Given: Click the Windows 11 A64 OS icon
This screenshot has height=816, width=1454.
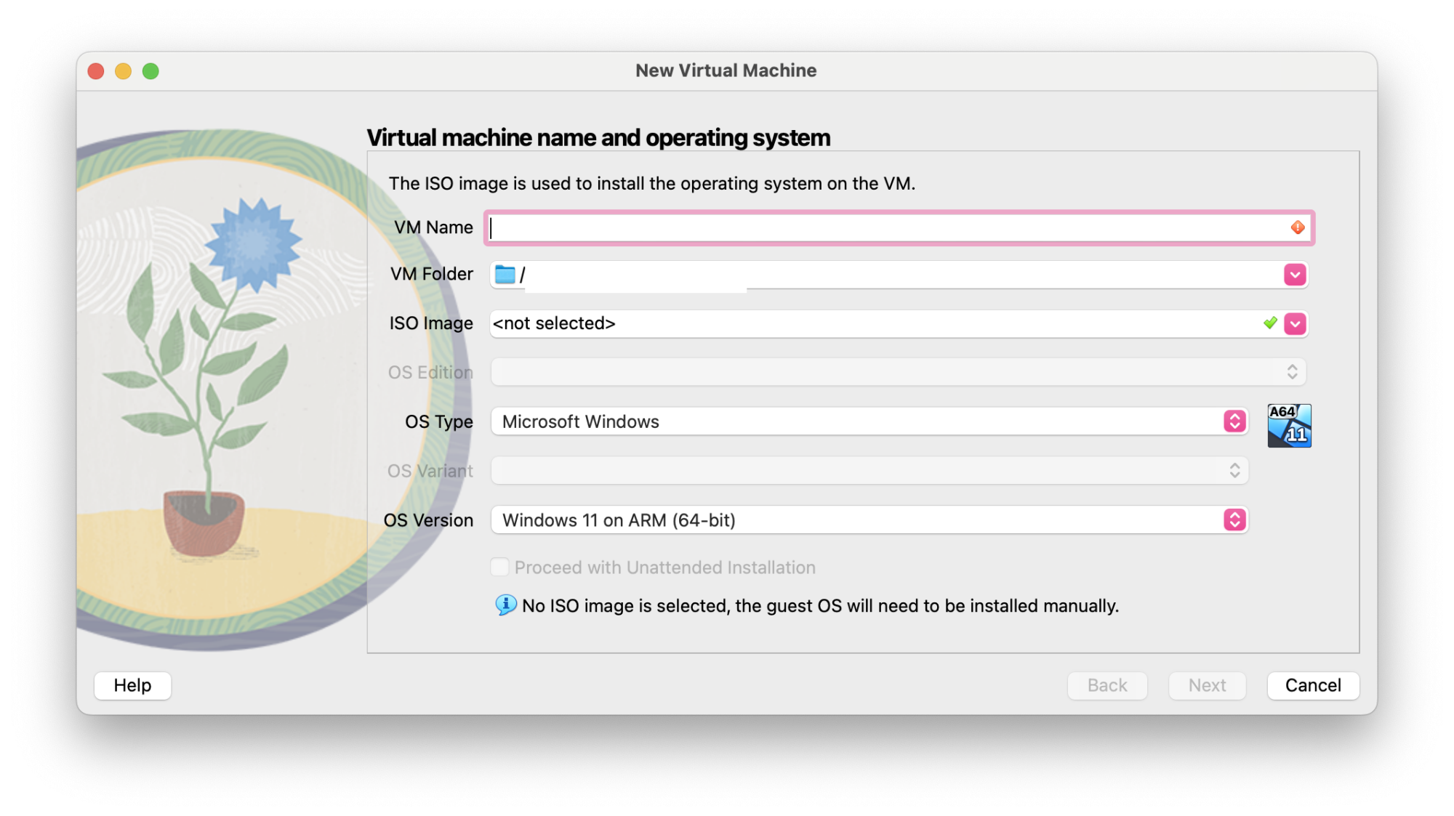Looking at the screenshot, I should (1289, 426).
